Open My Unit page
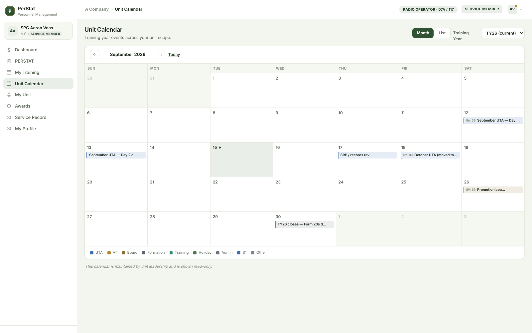The height and width of the screenshot is (333, 532). pos(38,95)
